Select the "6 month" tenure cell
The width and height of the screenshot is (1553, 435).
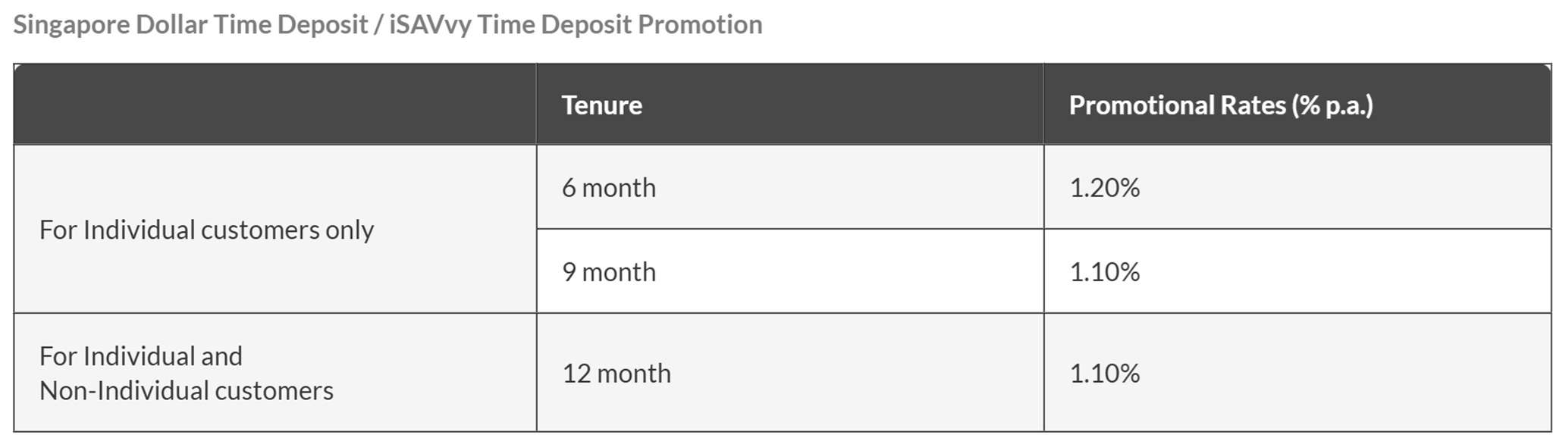click(609, 188)
